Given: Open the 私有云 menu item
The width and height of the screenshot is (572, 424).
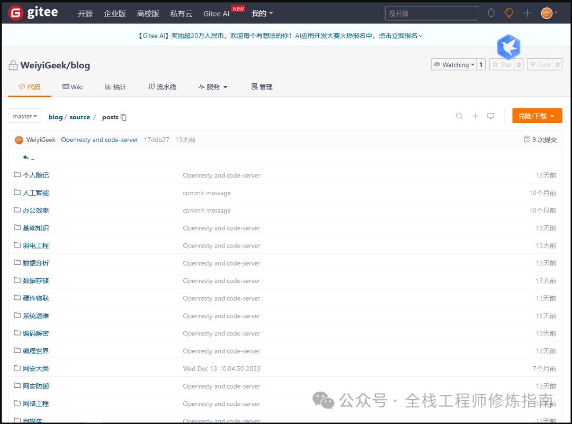Looking at the screenshot, I should [181, 13].
